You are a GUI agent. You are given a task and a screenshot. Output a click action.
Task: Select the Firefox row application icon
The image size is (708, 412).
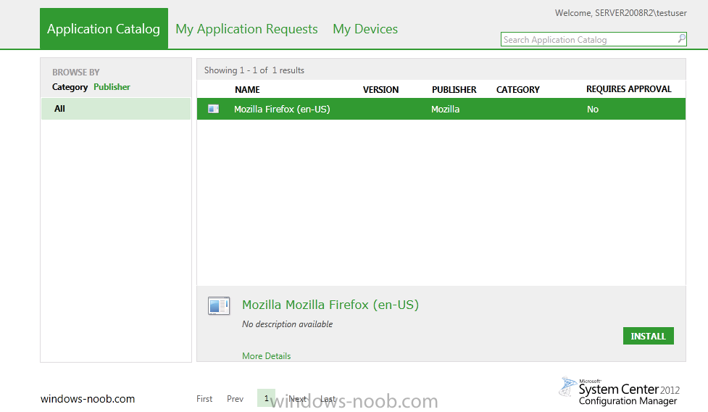click(213, 109)
